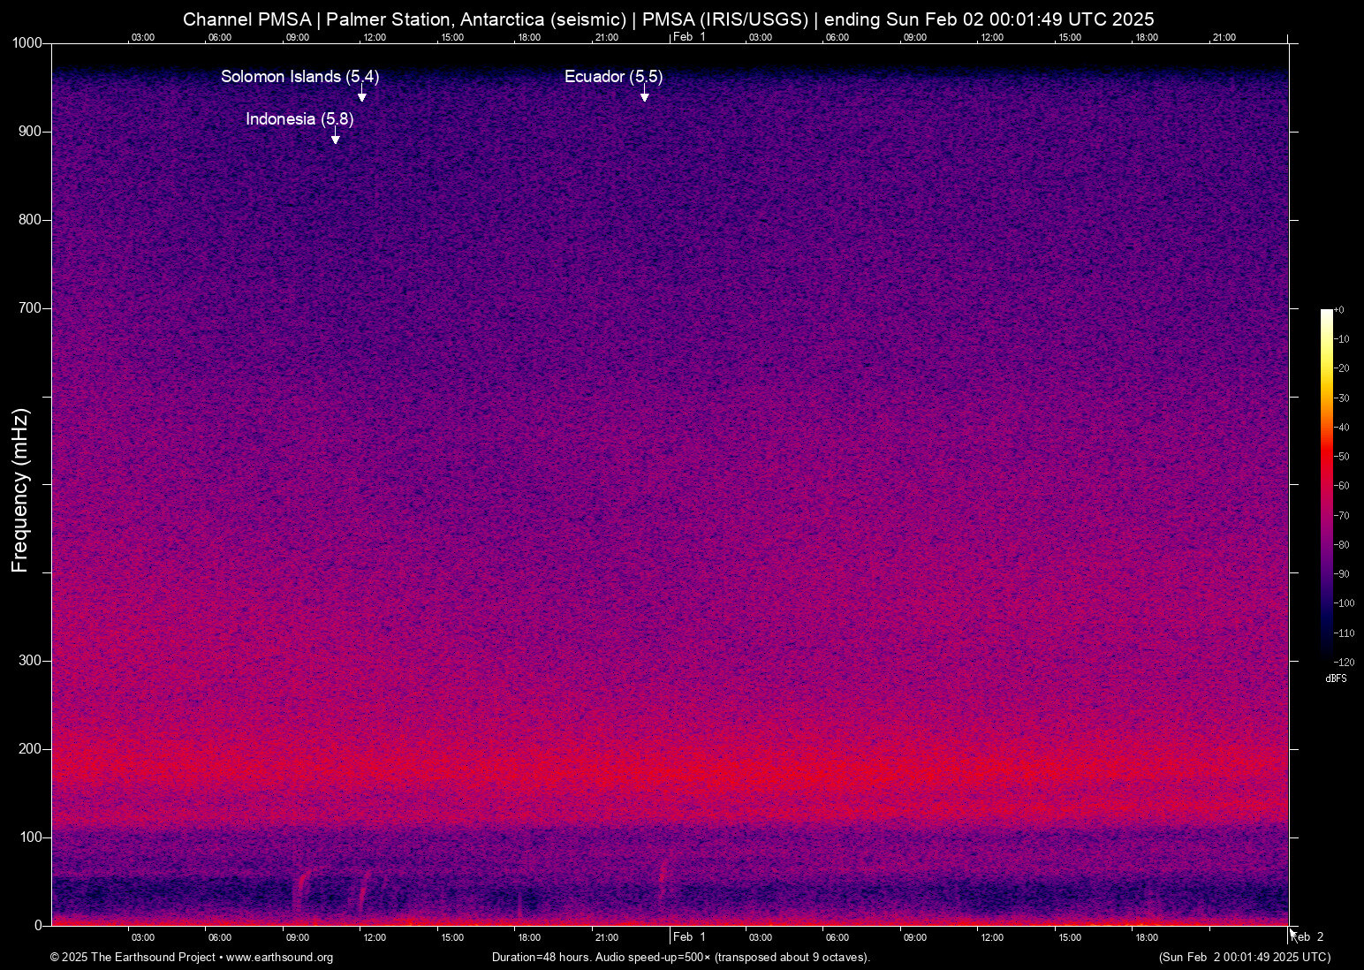Click the 1000 mHz frequency tick label

click(x=29, y=42)
